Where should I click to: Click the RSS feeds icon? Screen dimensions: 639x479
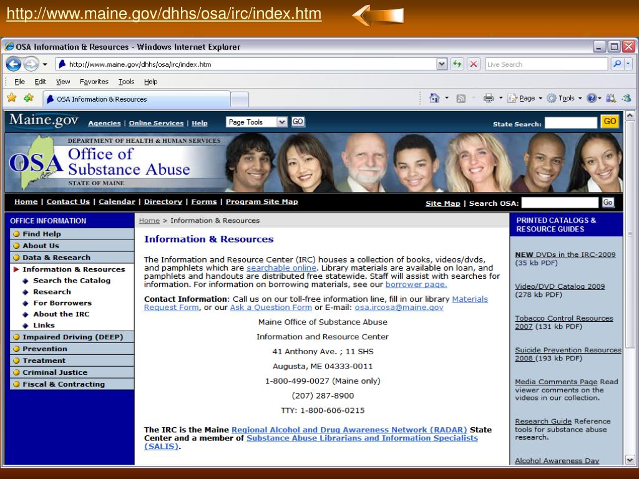click(x=461, y=98)
